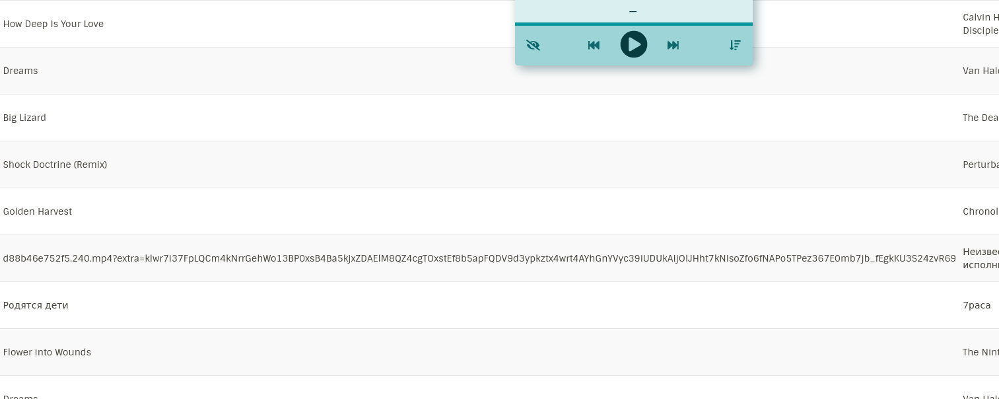
Task: Click the artist cell starting with "Perturba"
Action: [981, 164]
